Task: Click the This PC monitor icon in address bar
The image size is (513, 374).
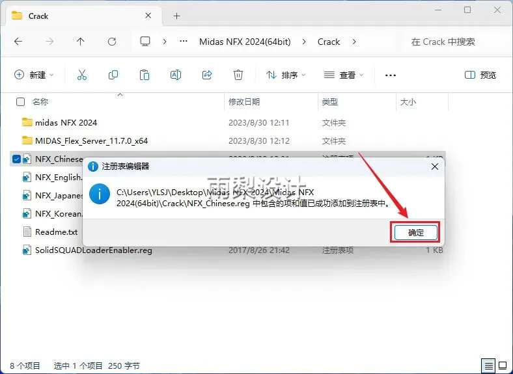Action: click(x=145, y=42)
